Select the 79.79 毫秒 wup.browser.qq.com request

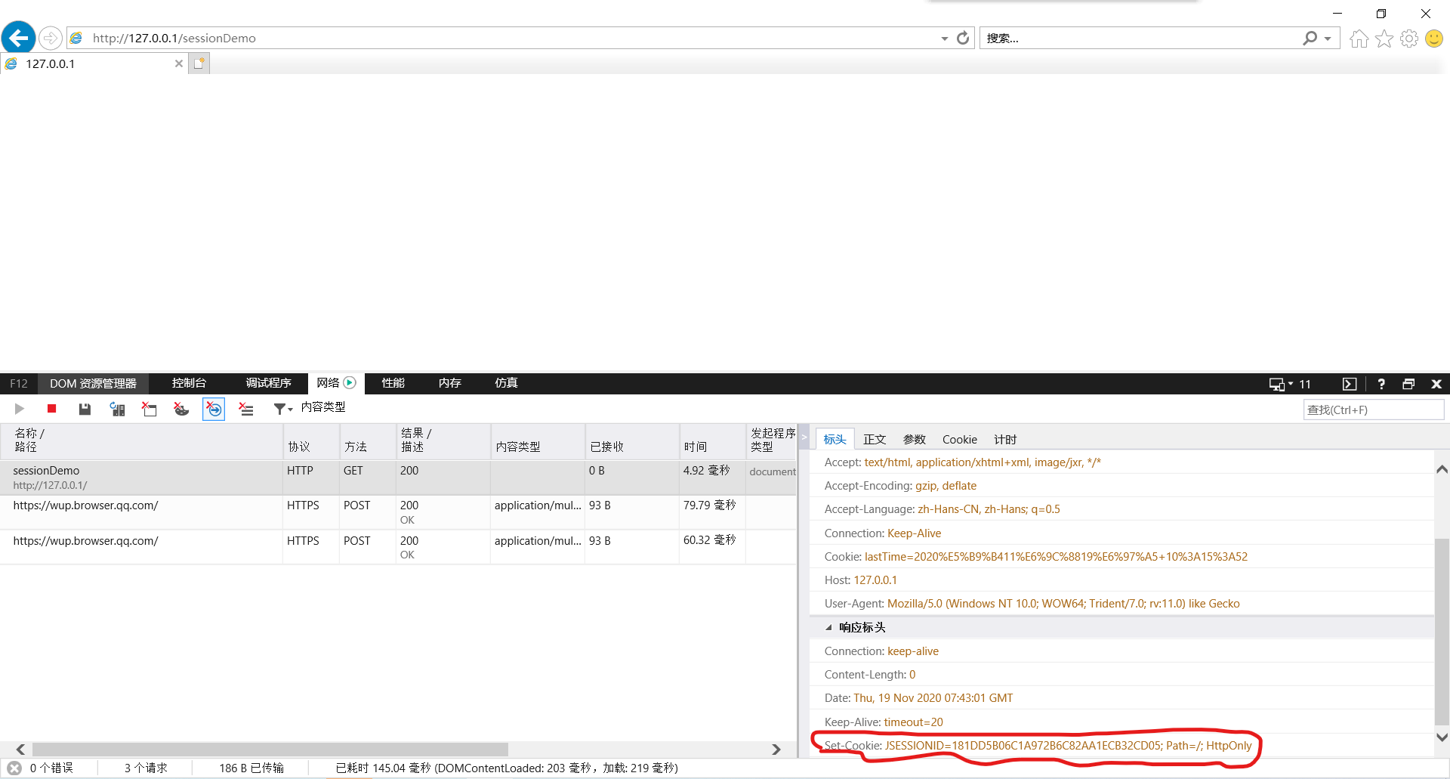coord(398,512)
